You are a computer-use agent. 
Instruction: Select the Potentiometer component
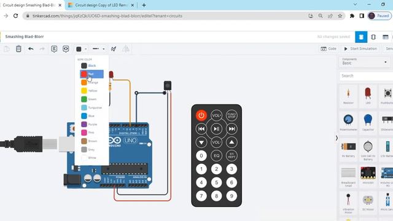pos(348,123)
